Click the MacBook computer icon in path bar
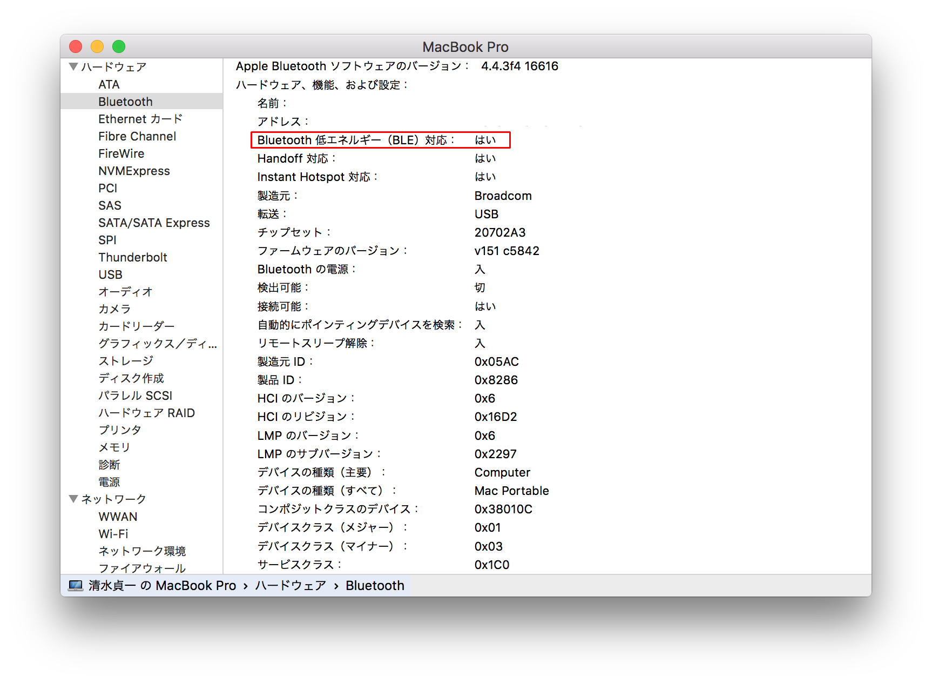Screen dimensions: 932x683 click(76, 586)
